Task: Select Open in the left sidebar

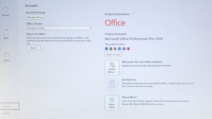Action: tap(7, 57)
